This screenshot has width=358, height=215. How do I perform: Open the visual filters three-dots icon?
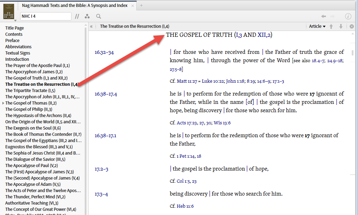(x=87, y=16)
